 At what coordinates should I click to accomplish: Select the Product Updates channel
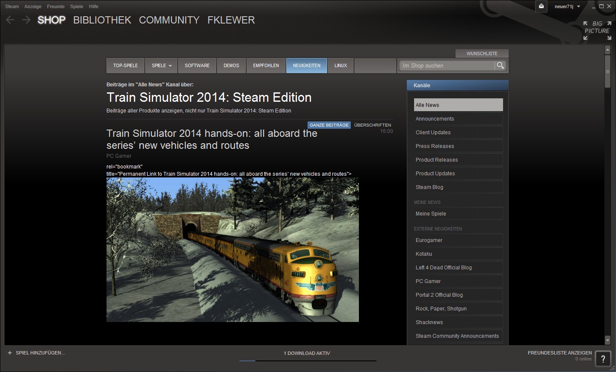pos(459,174)
